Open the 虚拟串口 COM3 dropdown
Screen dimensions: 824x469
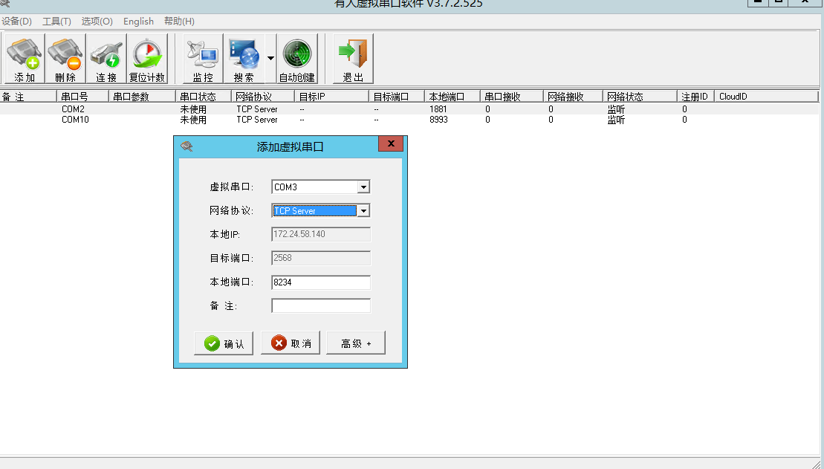click(x=363, y=187)
